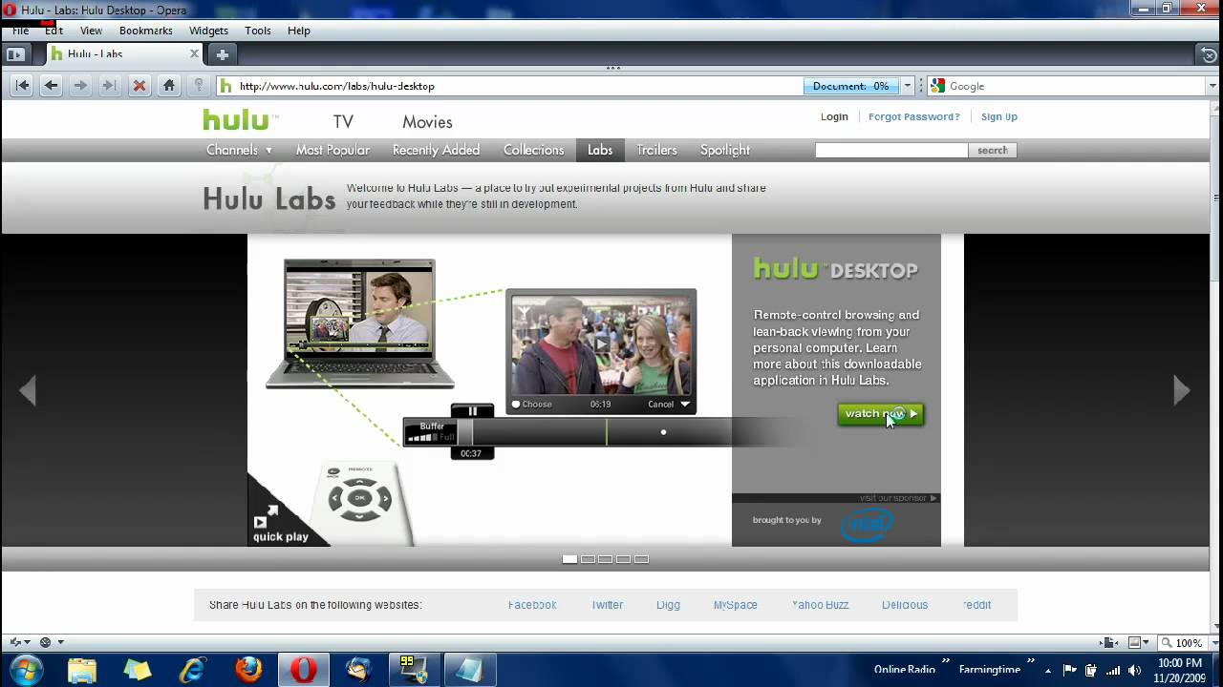This screenshot has width=1223, height=687.
Task: Show previous slide with left carousel arrow
Action: (28, 389)
